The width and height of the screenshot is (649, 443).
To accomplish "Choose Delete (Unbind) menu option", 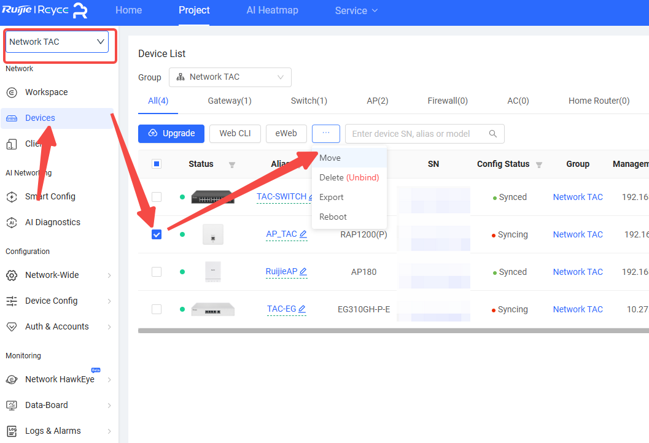I will tap(349, 177).
